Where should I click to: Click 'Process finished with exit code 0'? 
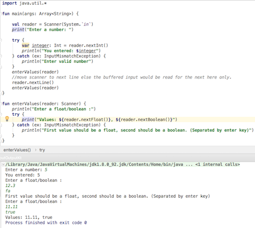click(46, 223)
